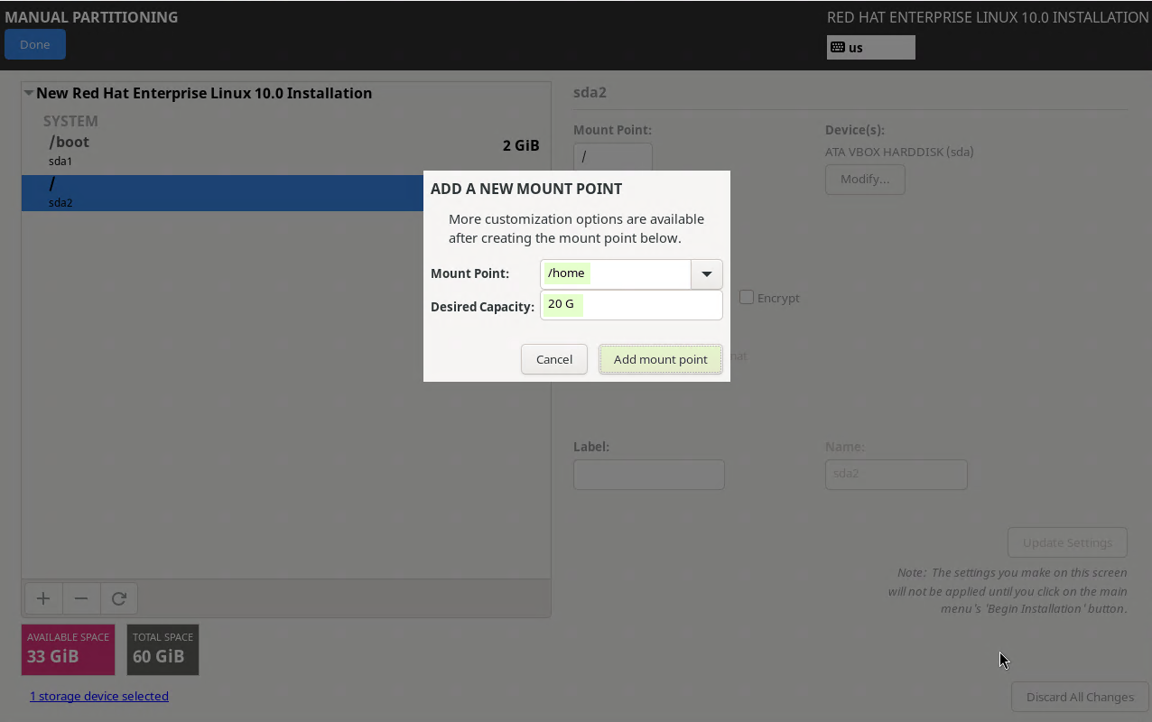
Task: Collapse the New Red Hat Enterprise Linux installation tree
Action: (29, 93)
